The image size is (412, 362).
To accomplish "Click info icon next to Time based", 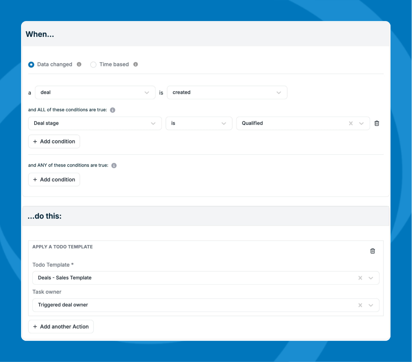I will click(136, 64).
